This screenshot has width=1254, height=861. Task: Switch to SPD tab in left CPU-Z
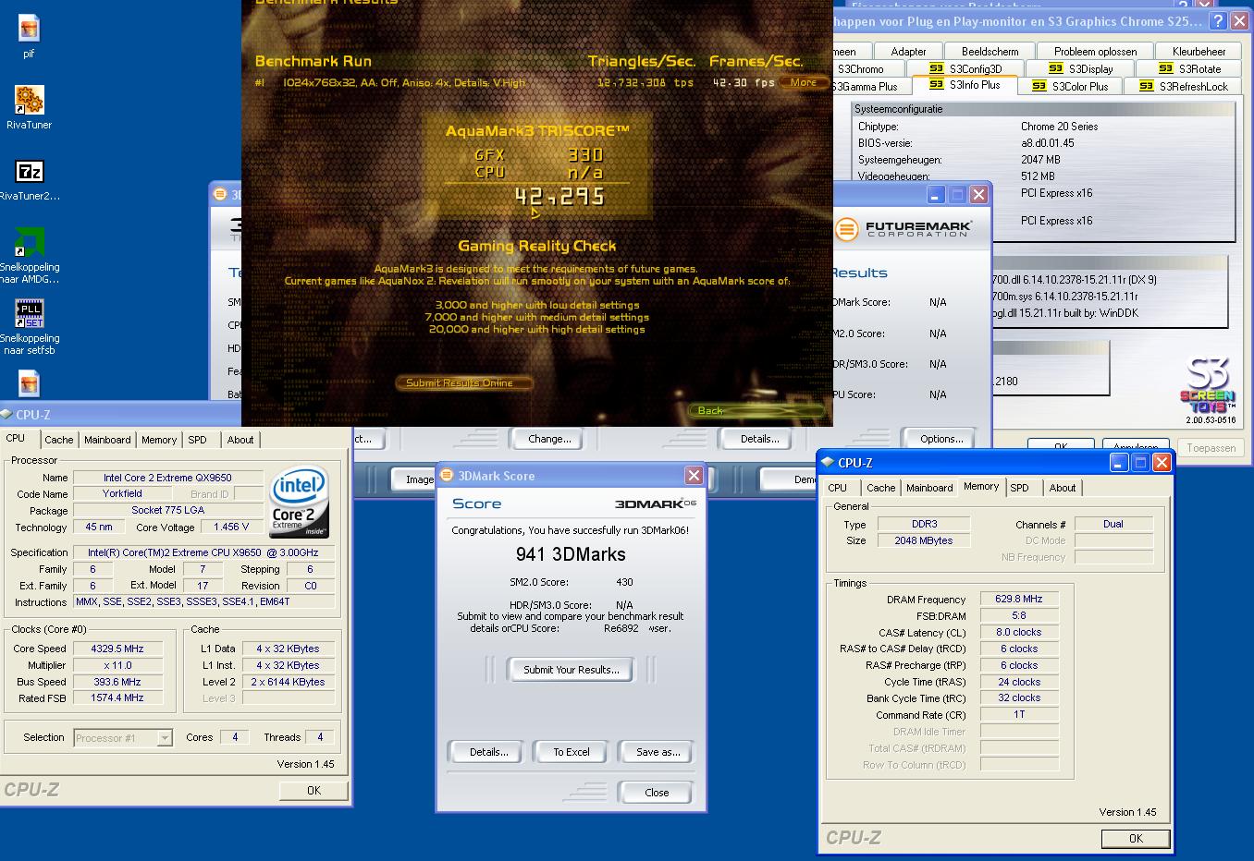click(x=198, y=440)
